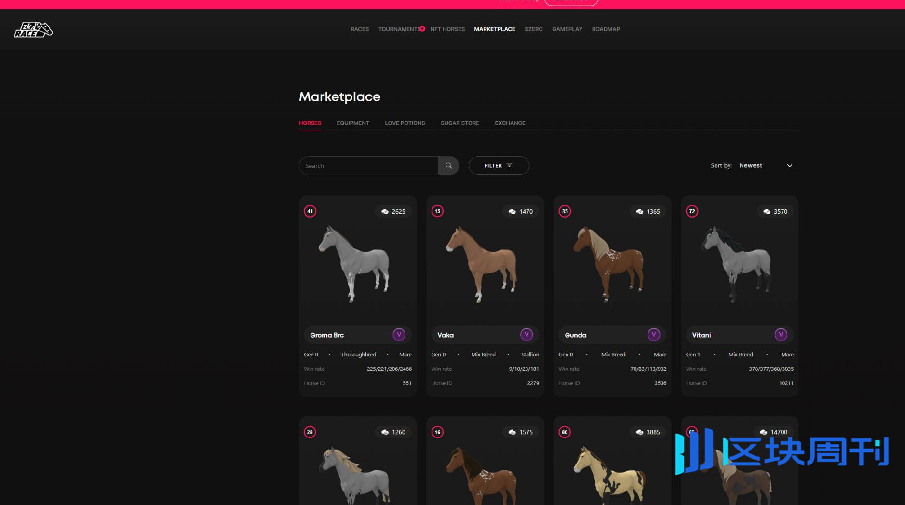Click Horse ID value 551

pos(407,383)
